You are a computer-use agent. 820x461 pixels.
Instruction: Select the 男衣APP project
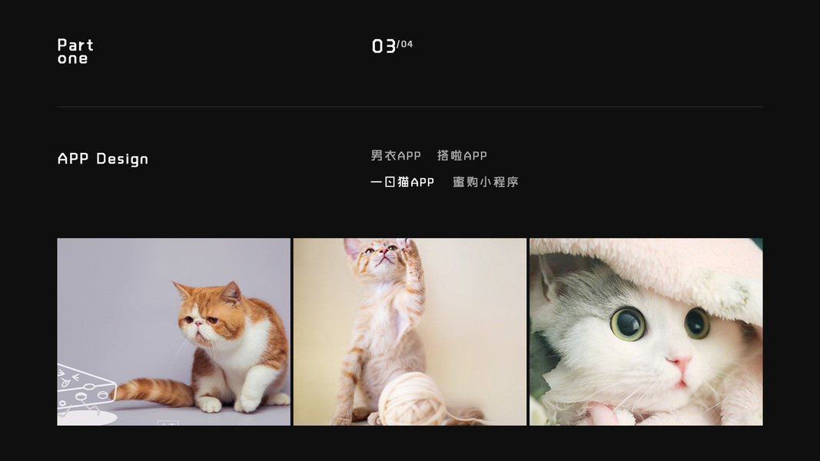[396, 156]
